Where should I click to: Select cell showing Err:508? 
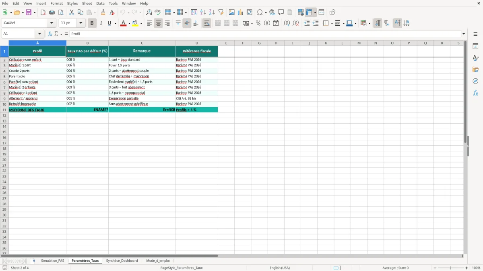[x=142, y=110]
